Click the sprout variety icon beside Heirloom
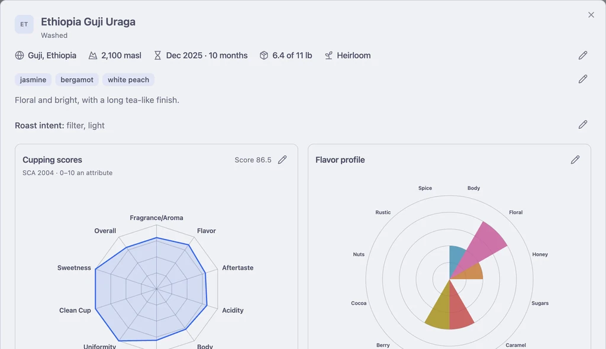This screenshot has height=349, width=606. (x=328, y=55)
